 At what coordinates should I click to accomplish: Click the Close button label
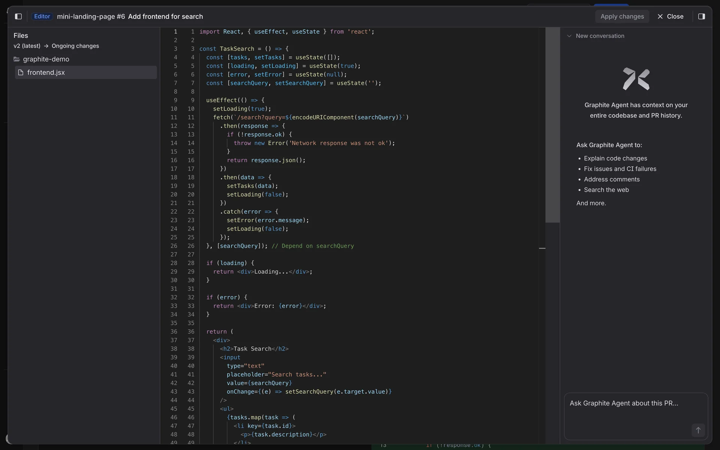675,16
